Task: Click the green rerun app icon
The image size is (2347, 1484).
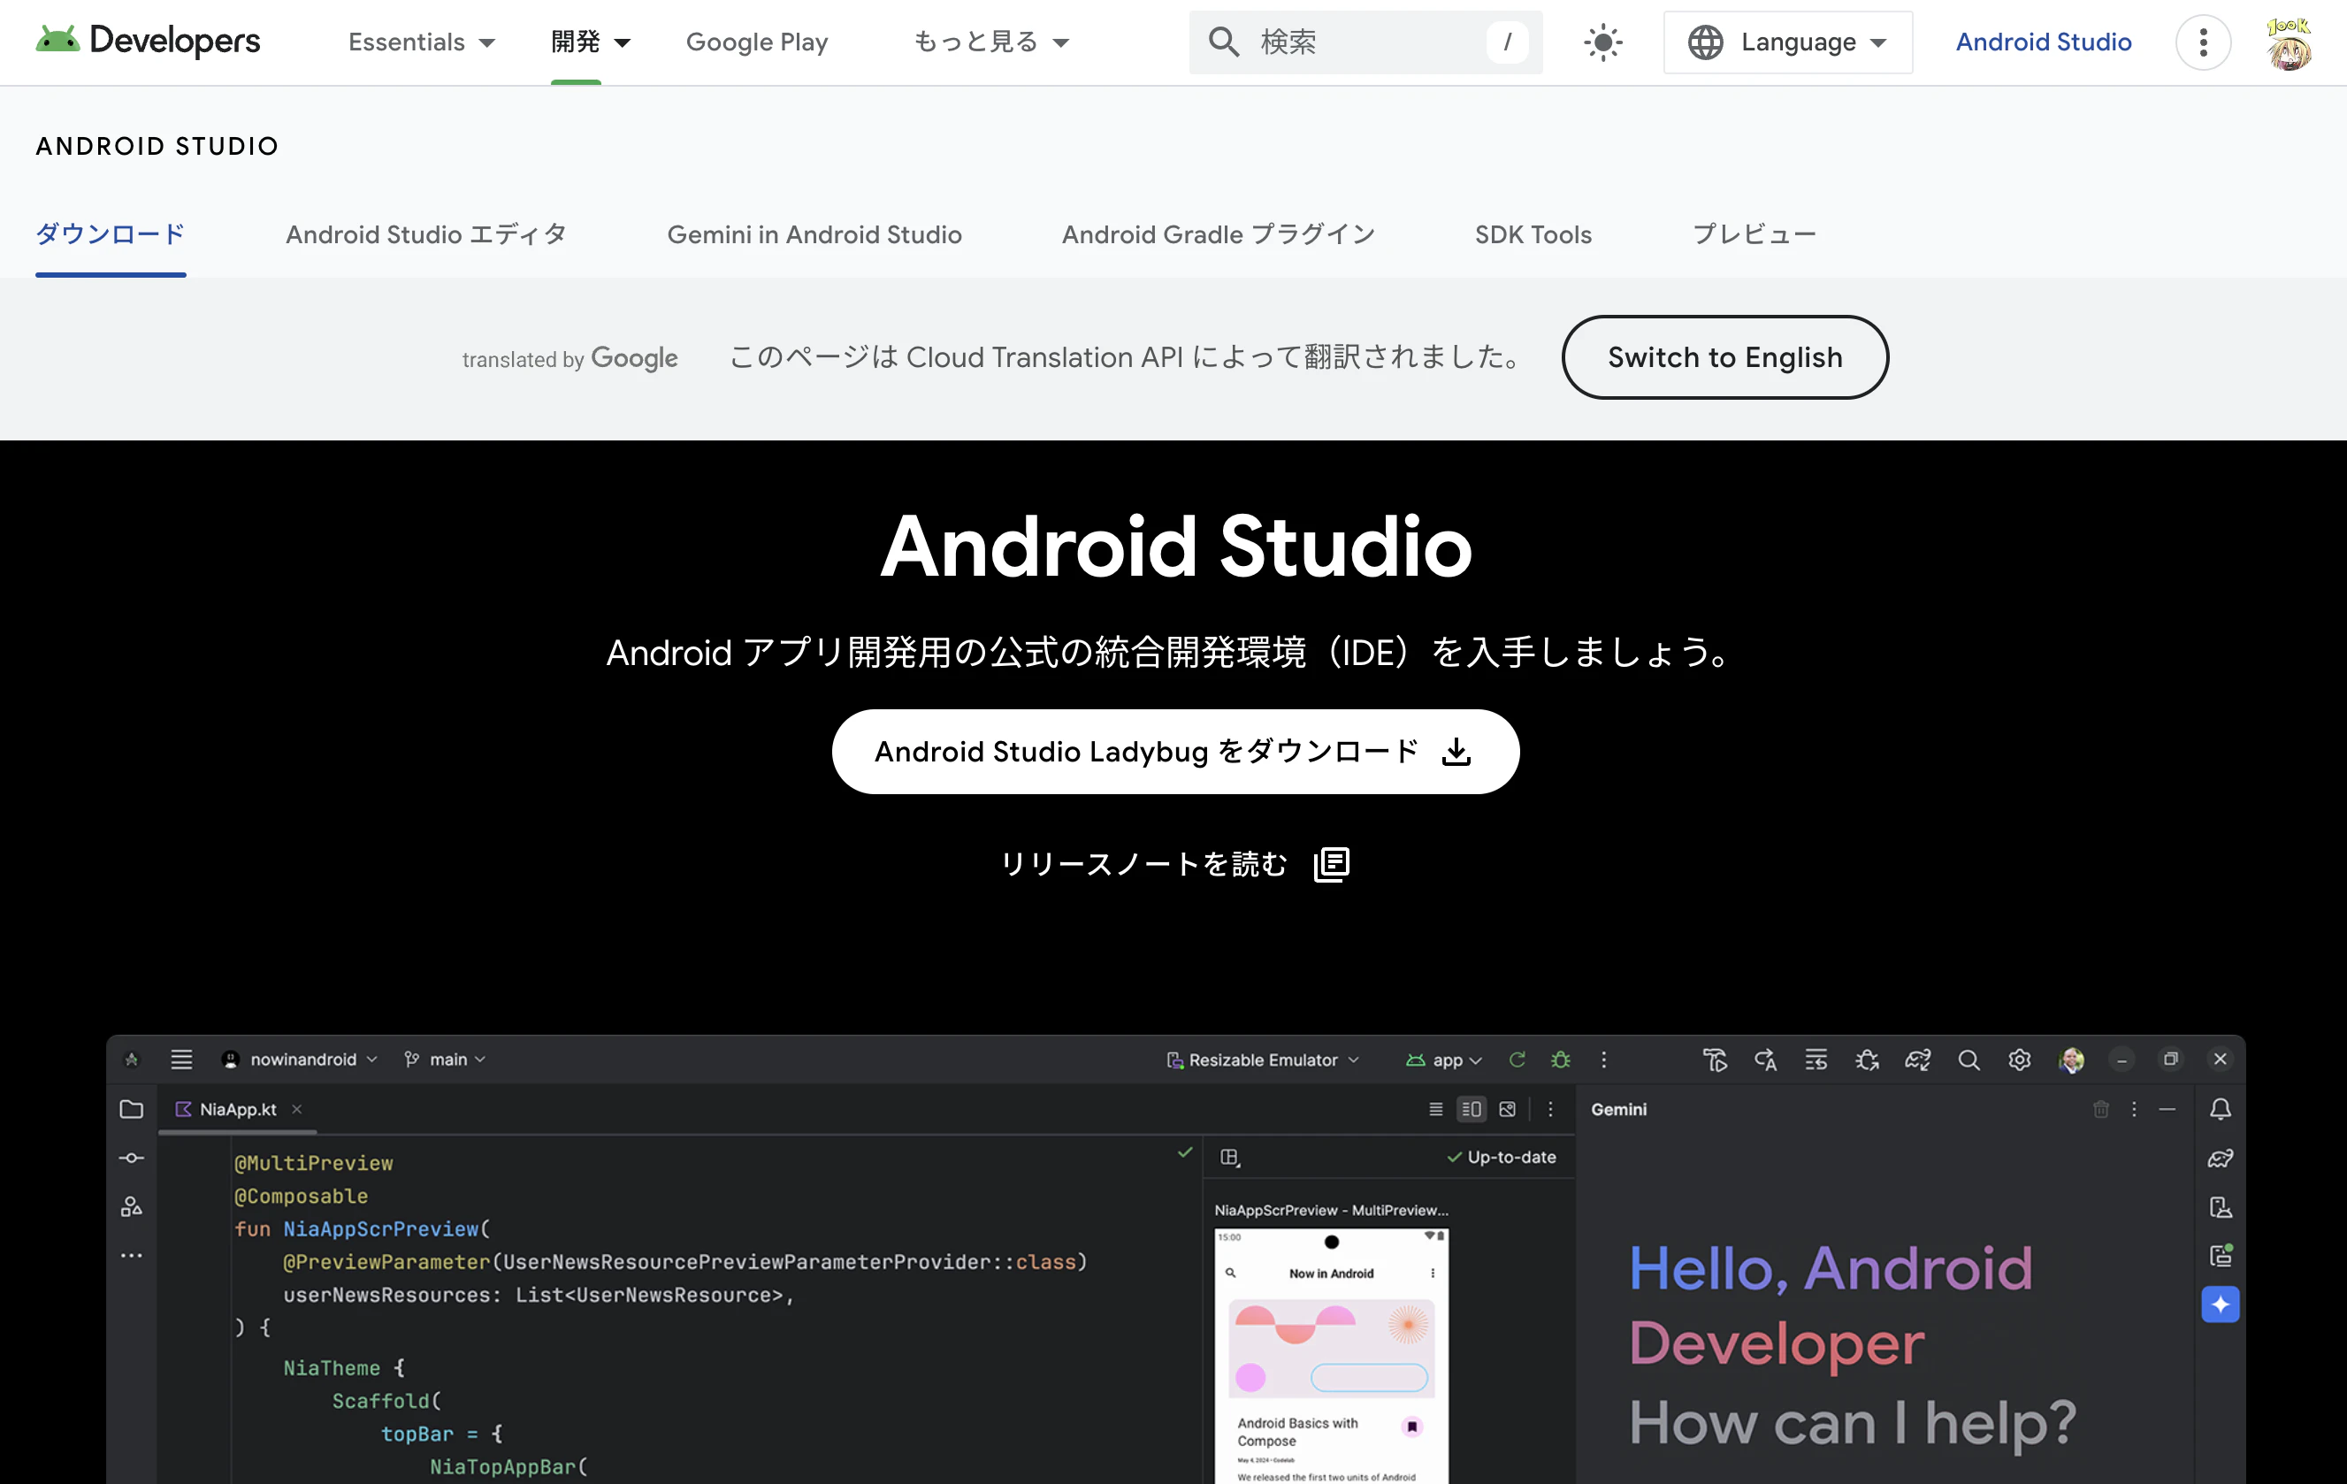Action: pyautogui.click(x=1517, y=1059)
